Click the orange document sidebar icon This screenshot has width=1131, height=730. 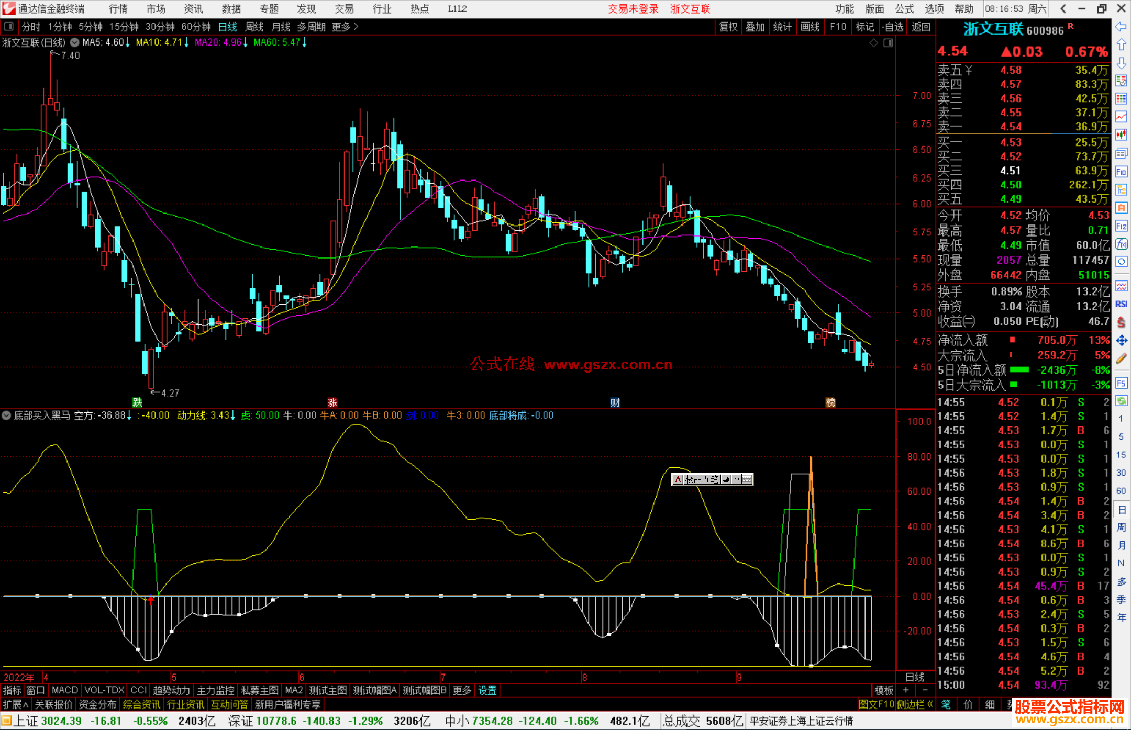click(1121, 208)
